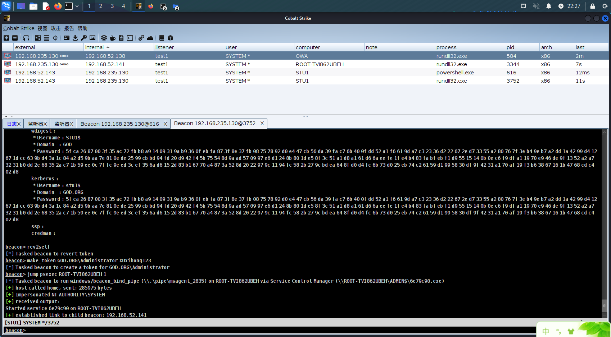Click the Connect to team server plus icon

[6, 38]
